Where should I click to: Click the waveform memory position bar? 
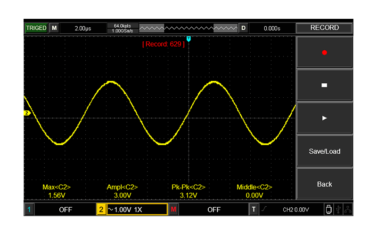[188, 28]
